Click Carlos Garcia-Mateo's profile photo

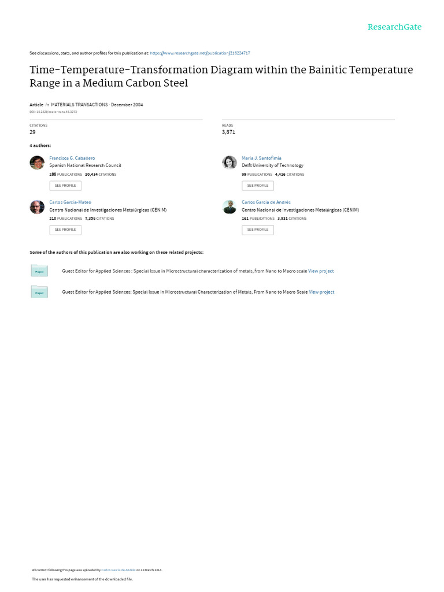pyautogui.click(x=37, y=207)
